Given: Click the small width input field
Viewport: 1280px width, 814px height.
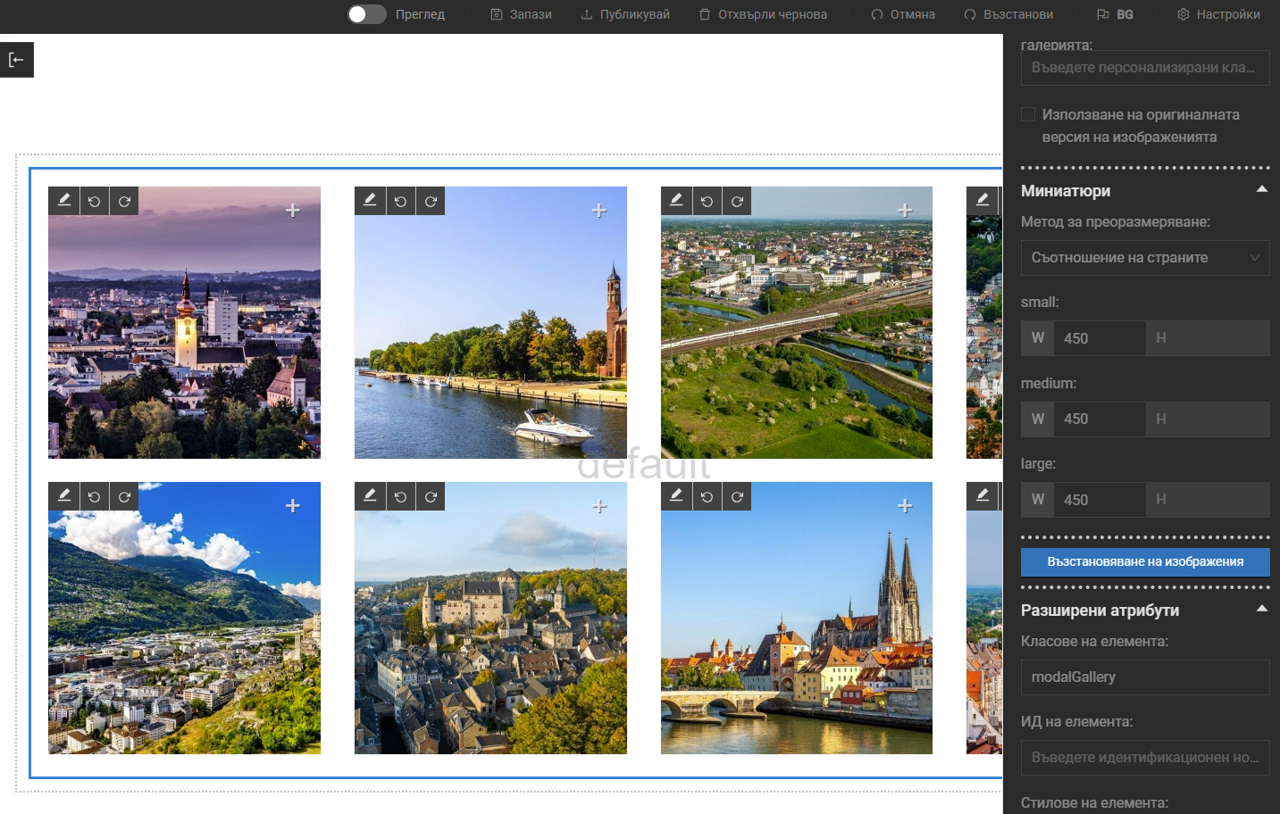Looking at the screenshot, I should [1099, 338].
